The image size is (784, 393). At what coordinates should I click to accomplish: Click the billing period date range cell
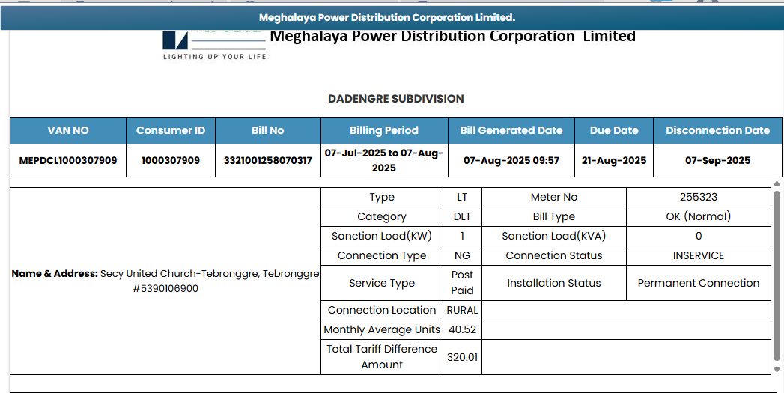click(x=384, y=160)
